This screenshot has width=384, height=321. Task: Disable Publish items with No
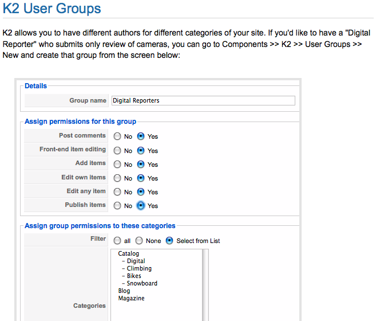117,206
